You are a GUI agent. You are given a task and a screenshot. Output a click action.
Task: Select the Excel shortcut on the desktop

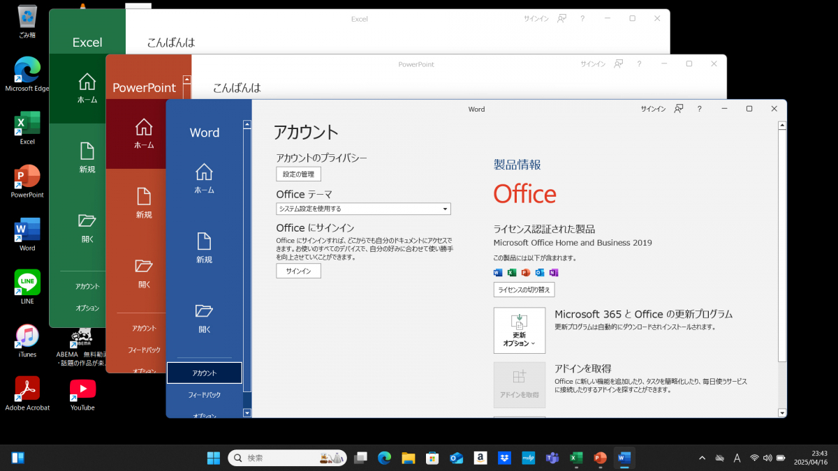pyautogui.click(x=27, y=128)
